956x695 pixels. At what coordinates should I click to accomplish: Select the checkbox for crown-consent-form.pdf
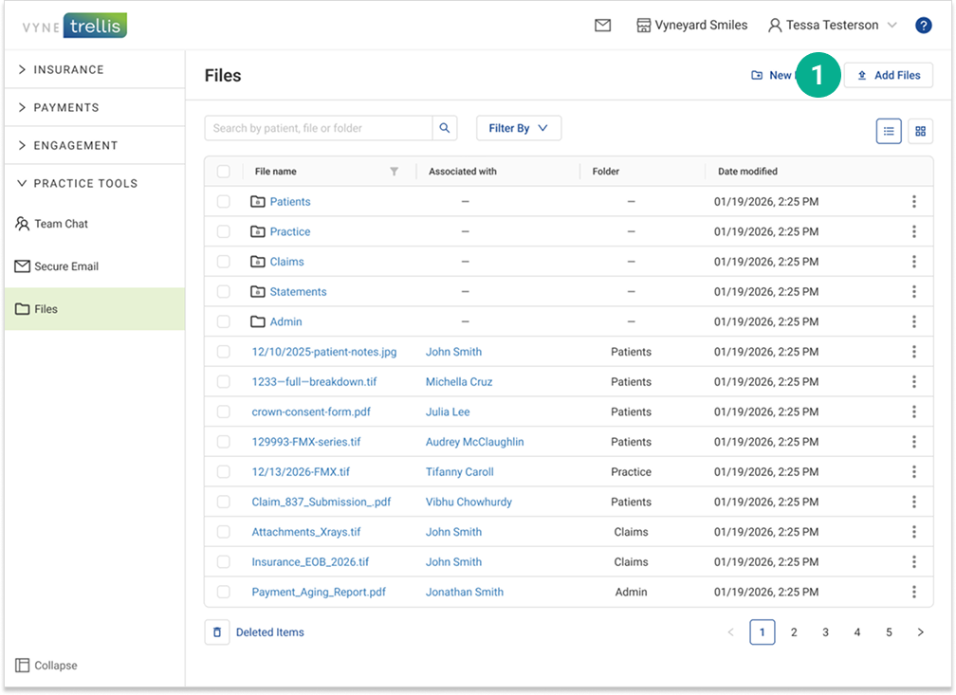pyautogui.click(x=224, y=412)
